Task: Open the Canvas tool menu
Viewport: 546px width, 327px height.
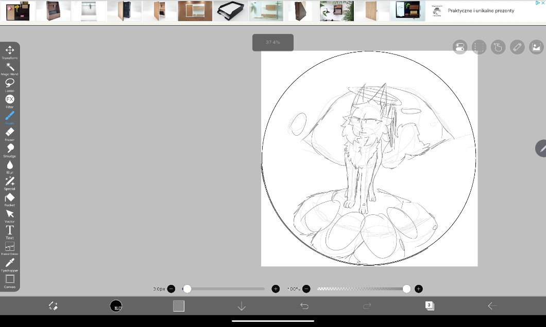Action: pyautogui.click(x=10, y=280)
